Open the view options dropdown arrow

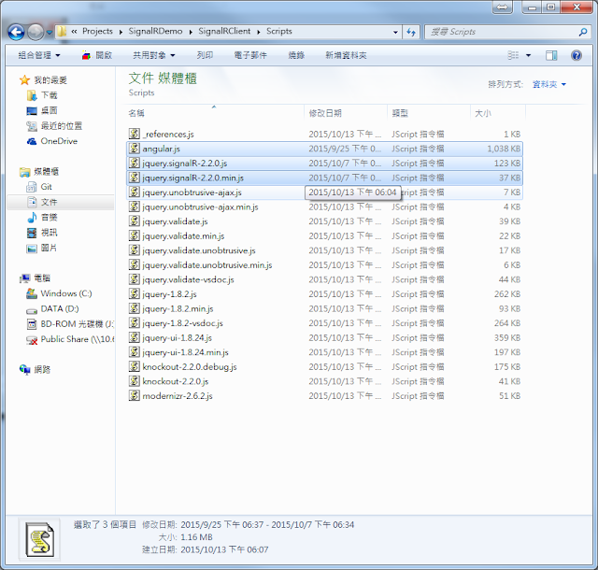coord(528,55)
